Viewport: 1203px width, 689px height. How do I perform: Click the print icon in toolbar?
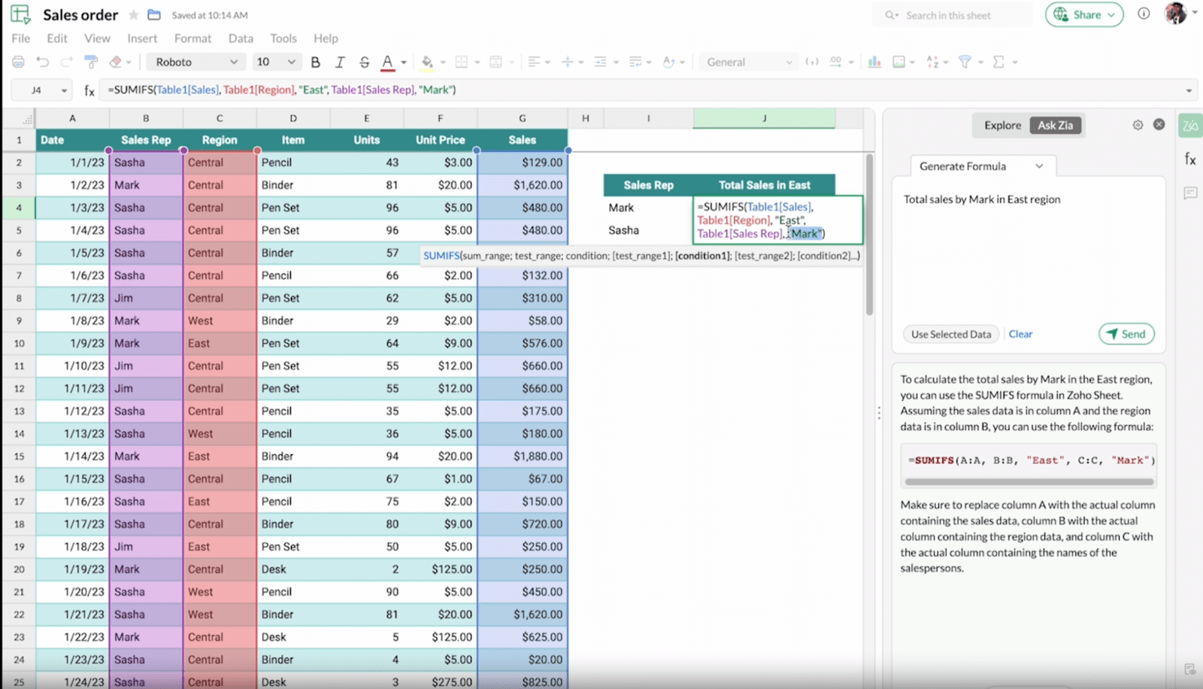coord(19,62)
